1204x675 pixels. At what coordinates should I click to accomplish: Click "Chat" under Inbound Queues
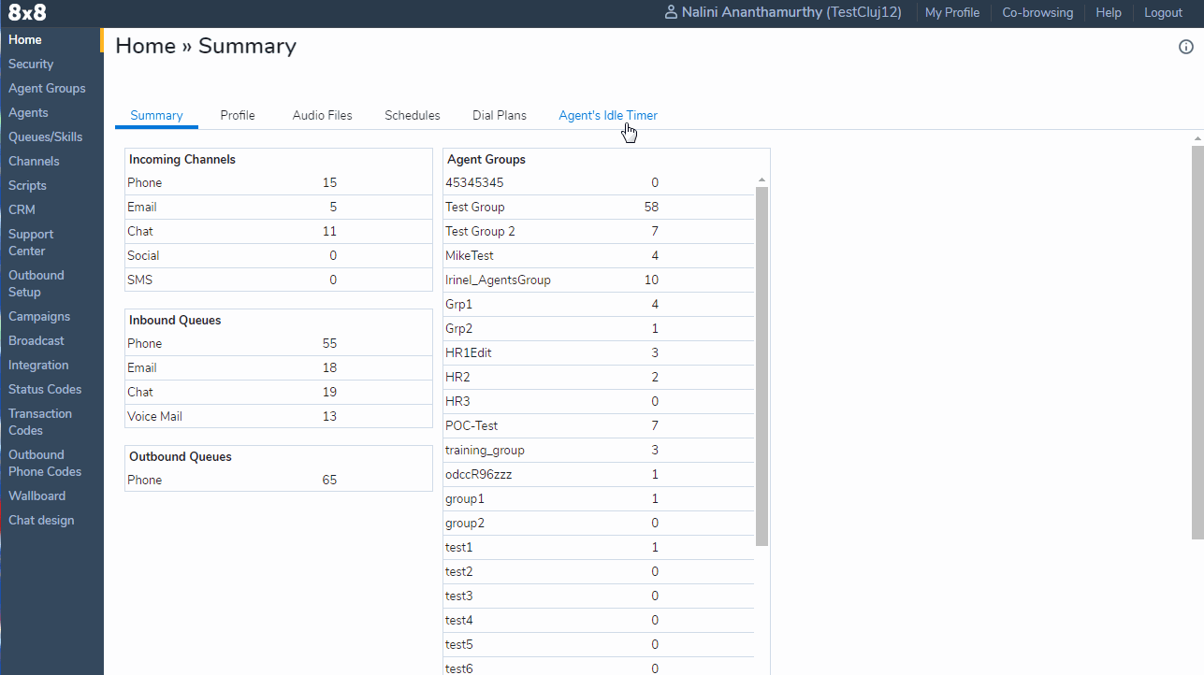coord(140,392)
